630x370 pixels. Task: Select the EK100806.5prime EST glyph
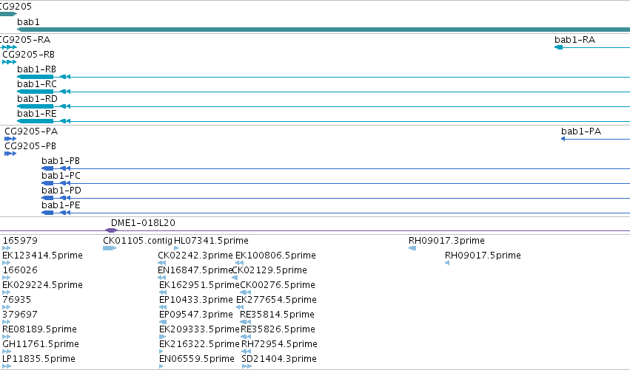coord(239,264)
